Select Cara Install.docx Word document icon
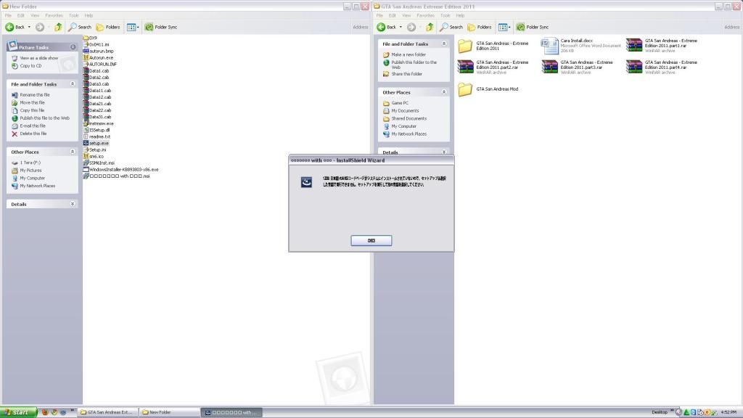This screenshot has height=418, width=743. (x=550, y=46)
